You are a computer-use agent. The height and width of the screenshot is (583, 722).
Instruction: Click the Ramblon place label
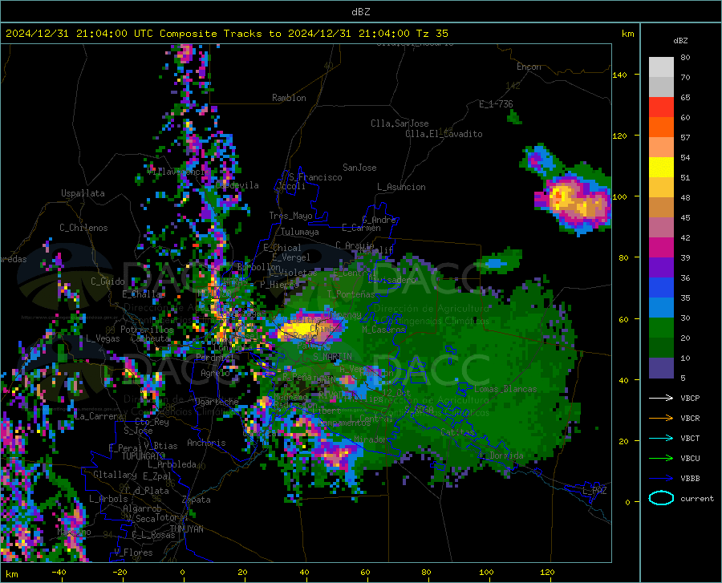click(289, 98)
